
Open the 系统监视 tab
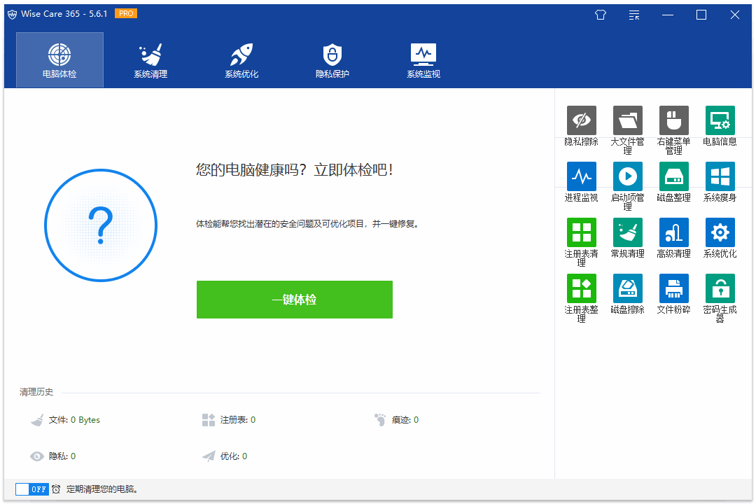(423, 60)
